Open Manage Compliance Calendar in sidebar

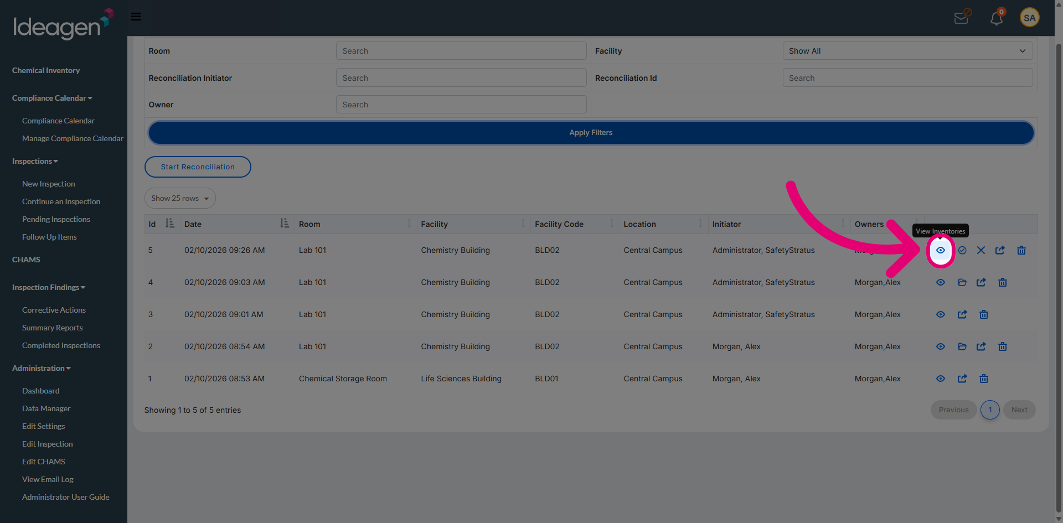[73, 138]
